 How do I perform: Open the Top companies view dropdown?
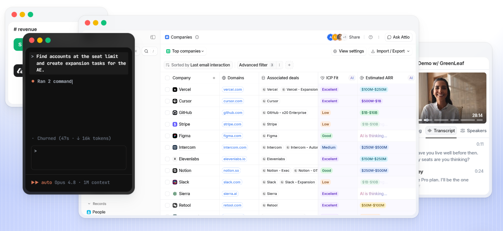185,51
